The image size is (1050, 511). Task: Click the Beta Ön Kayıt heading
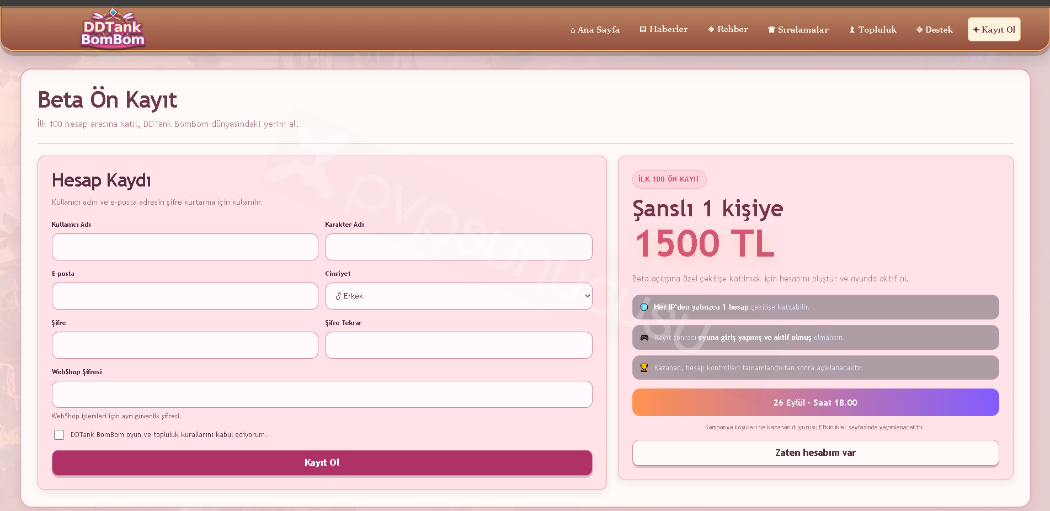pyautogui.click(x=108, y=100)
